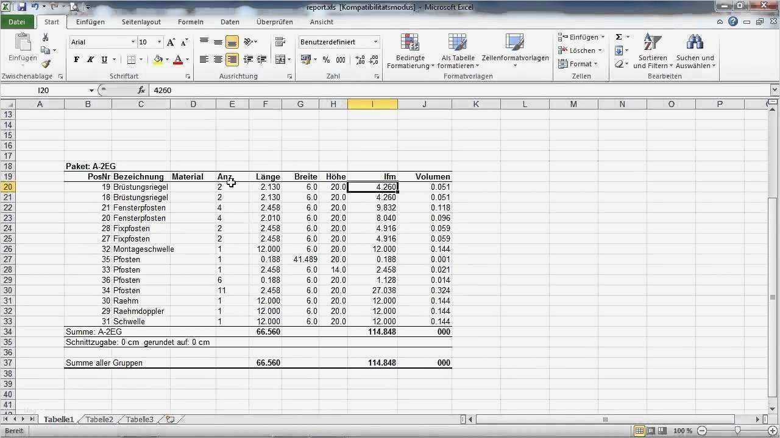Screen dimensions: 780x438
Task: Switch to the Formeln ribbon tab
Action: (190, 22)
